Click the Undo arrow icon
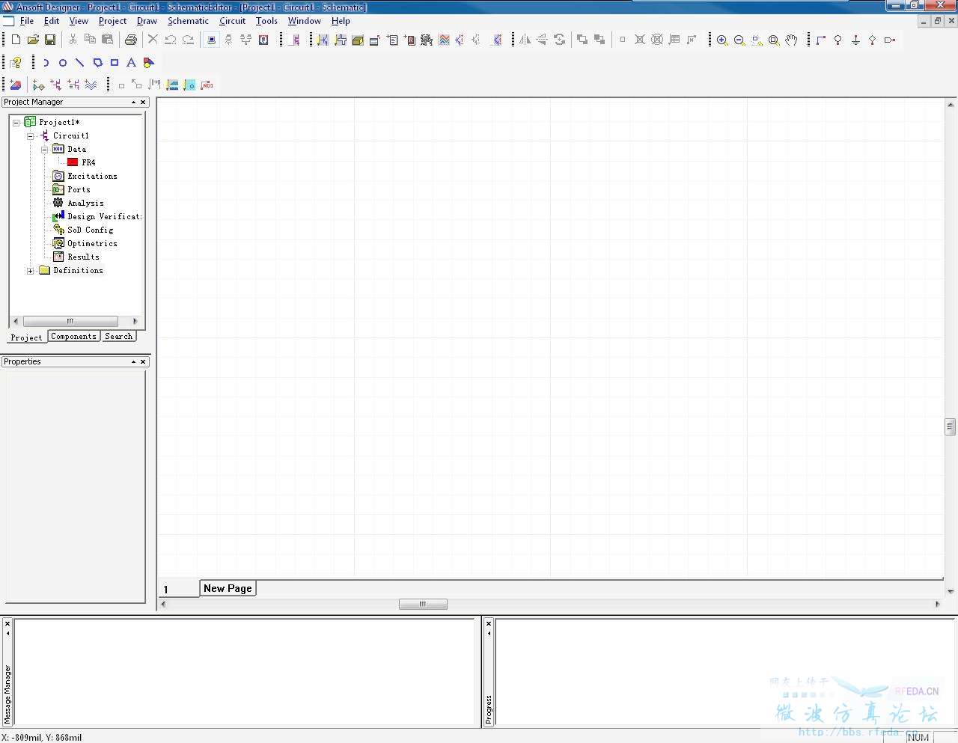This screenshot has width=958, height=743. [171, 40]
